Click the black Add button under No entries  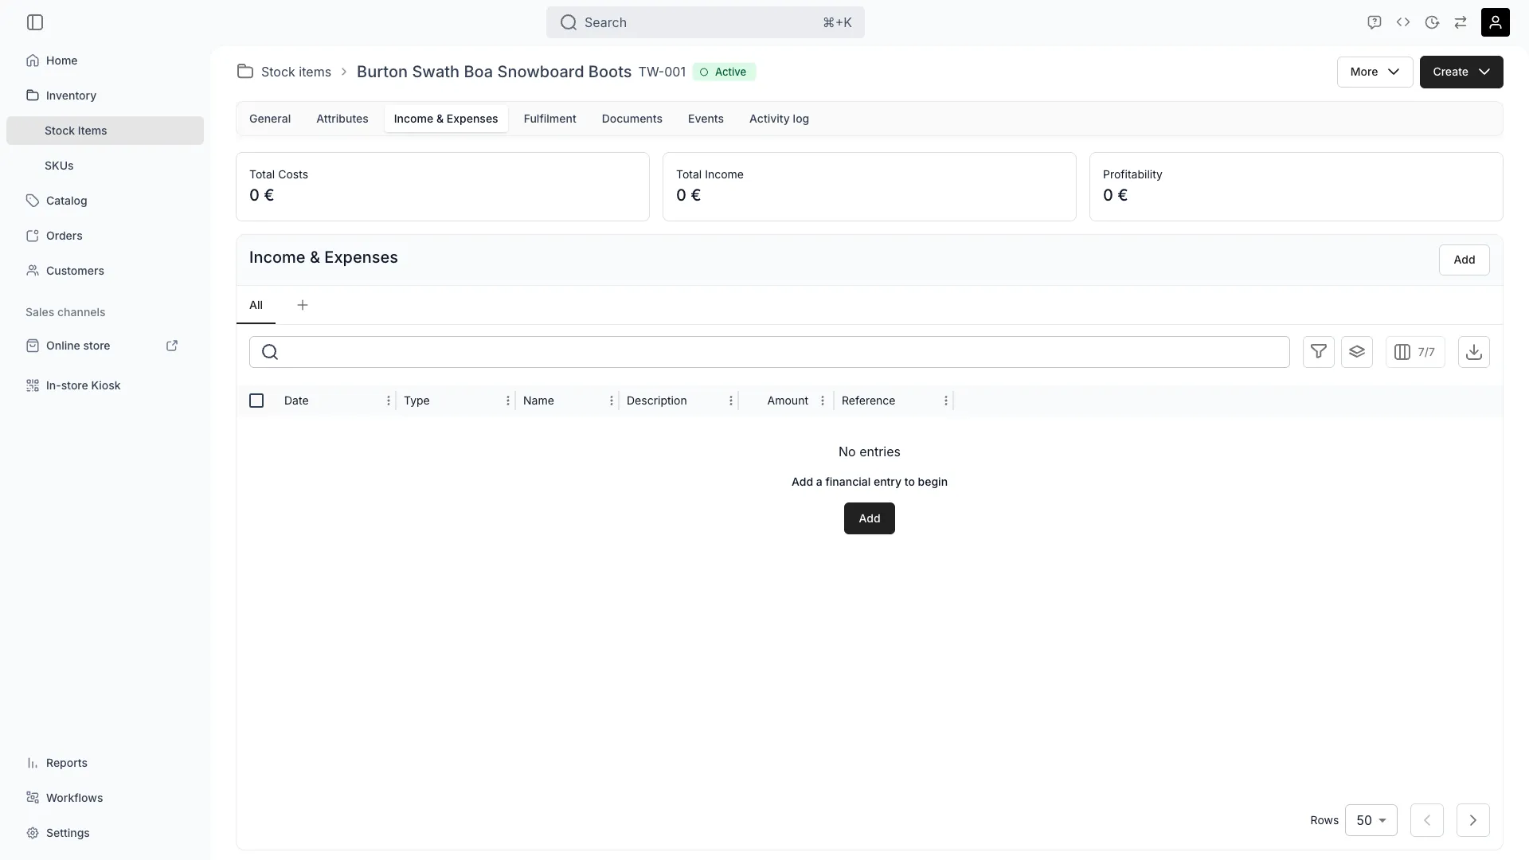coord(870,518)
